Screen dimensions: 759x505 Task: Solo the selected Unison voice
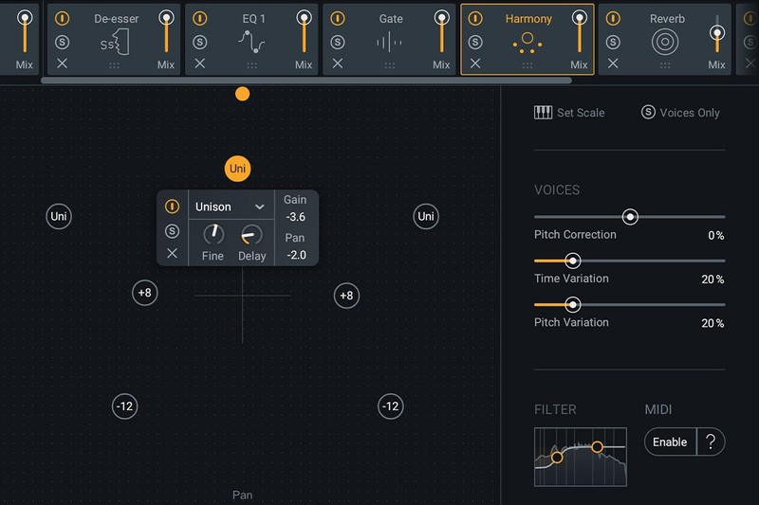click(172, 231)
